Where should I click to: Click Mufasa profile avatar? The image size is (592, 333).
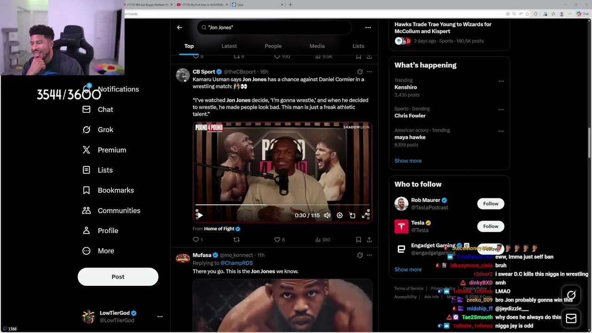(x=183, y=258)
